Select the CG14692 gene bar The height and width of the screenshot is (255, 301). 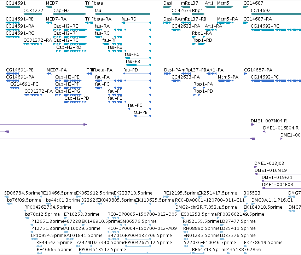coord(276,14)
